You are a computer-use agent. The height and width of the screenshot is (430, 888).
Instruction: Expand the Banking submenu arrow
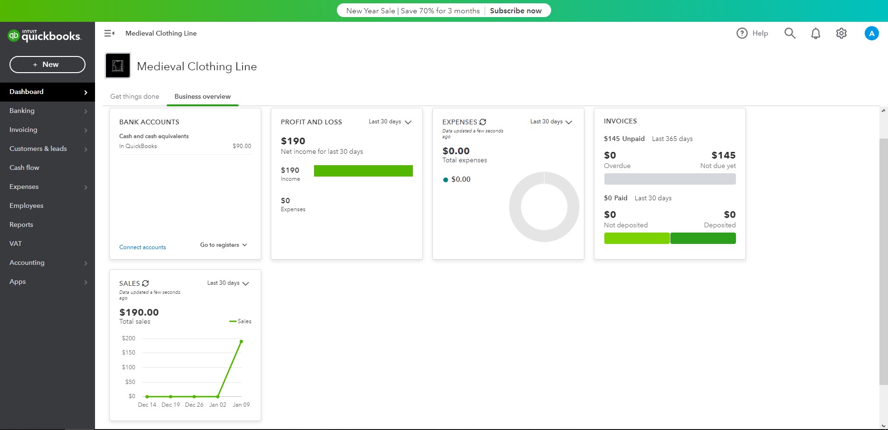(x=86, y=111)
